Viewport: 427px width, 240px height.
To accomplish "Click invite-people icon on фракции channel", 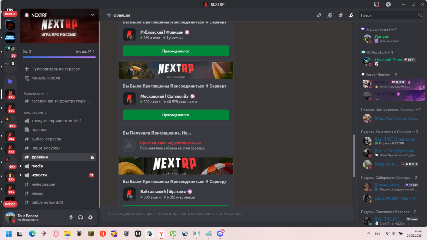I will pos(92,157).
